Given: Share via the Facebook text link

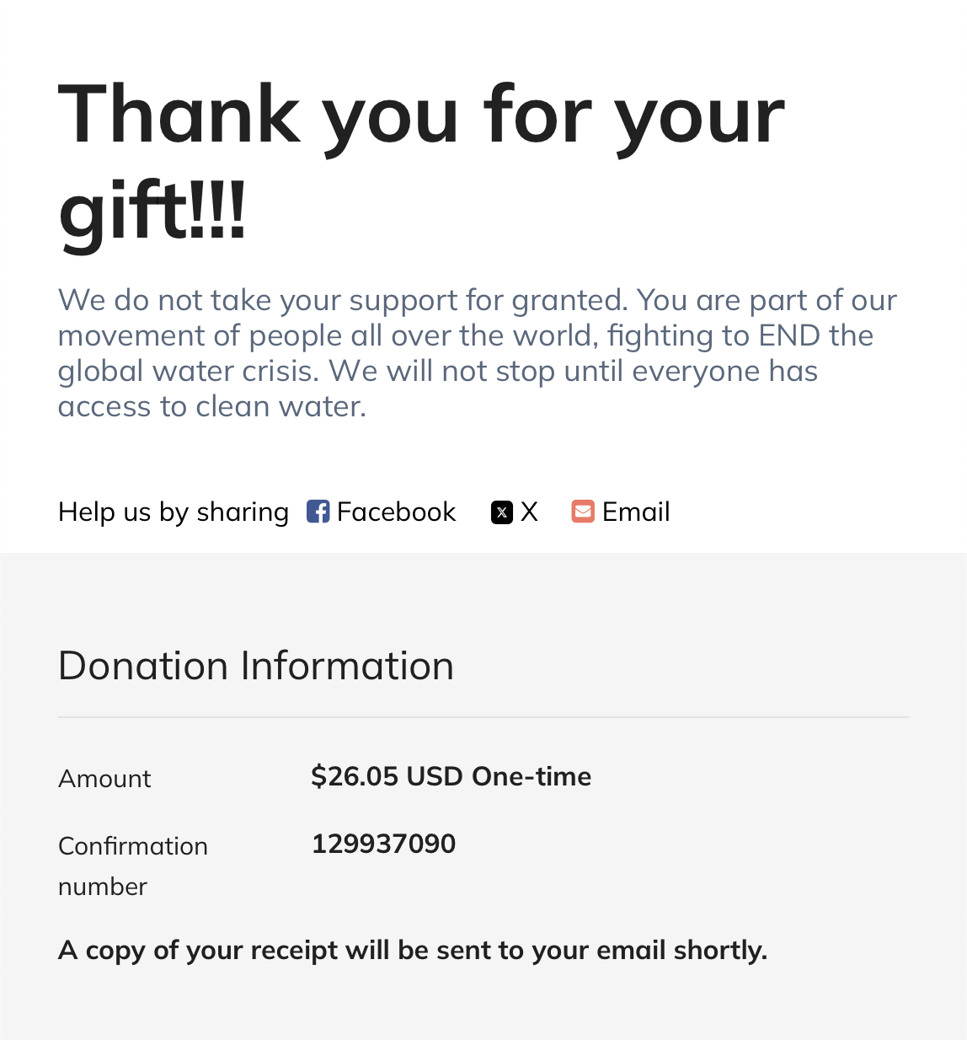Looking at the screenshot, I should pyautogui.click(x=396, y=512).
